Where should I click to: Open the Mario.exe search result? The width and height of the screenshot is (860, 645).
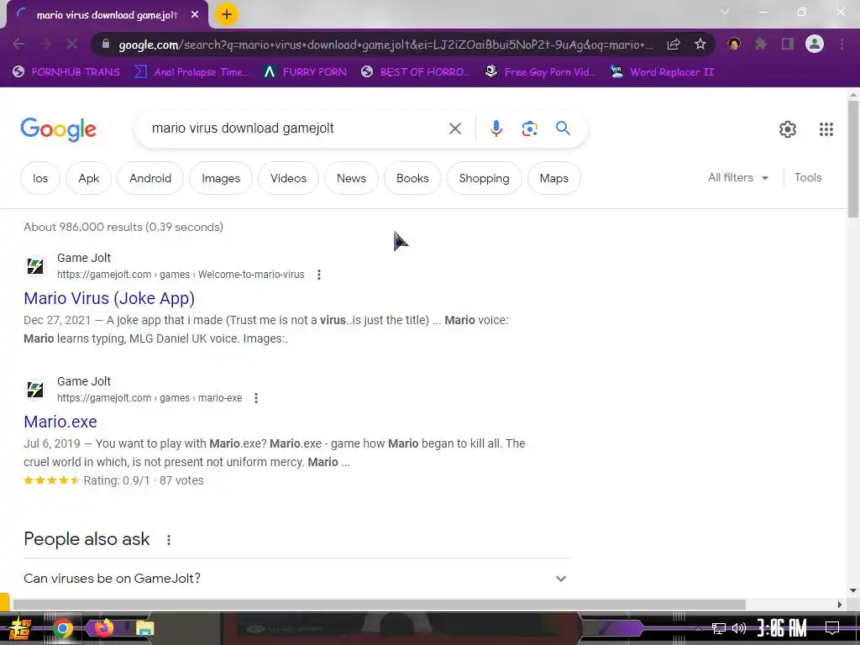click(x=60, y=422)
